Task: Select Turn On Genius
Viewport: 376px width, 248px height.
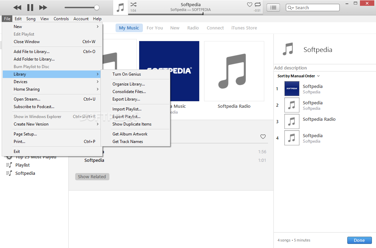Action: [135, 74]
